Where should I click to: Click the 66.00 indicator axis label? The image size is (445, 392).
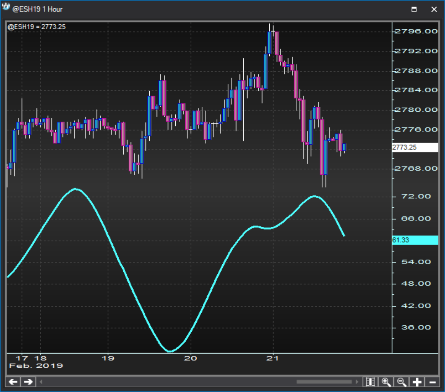(x=416, y=218)
